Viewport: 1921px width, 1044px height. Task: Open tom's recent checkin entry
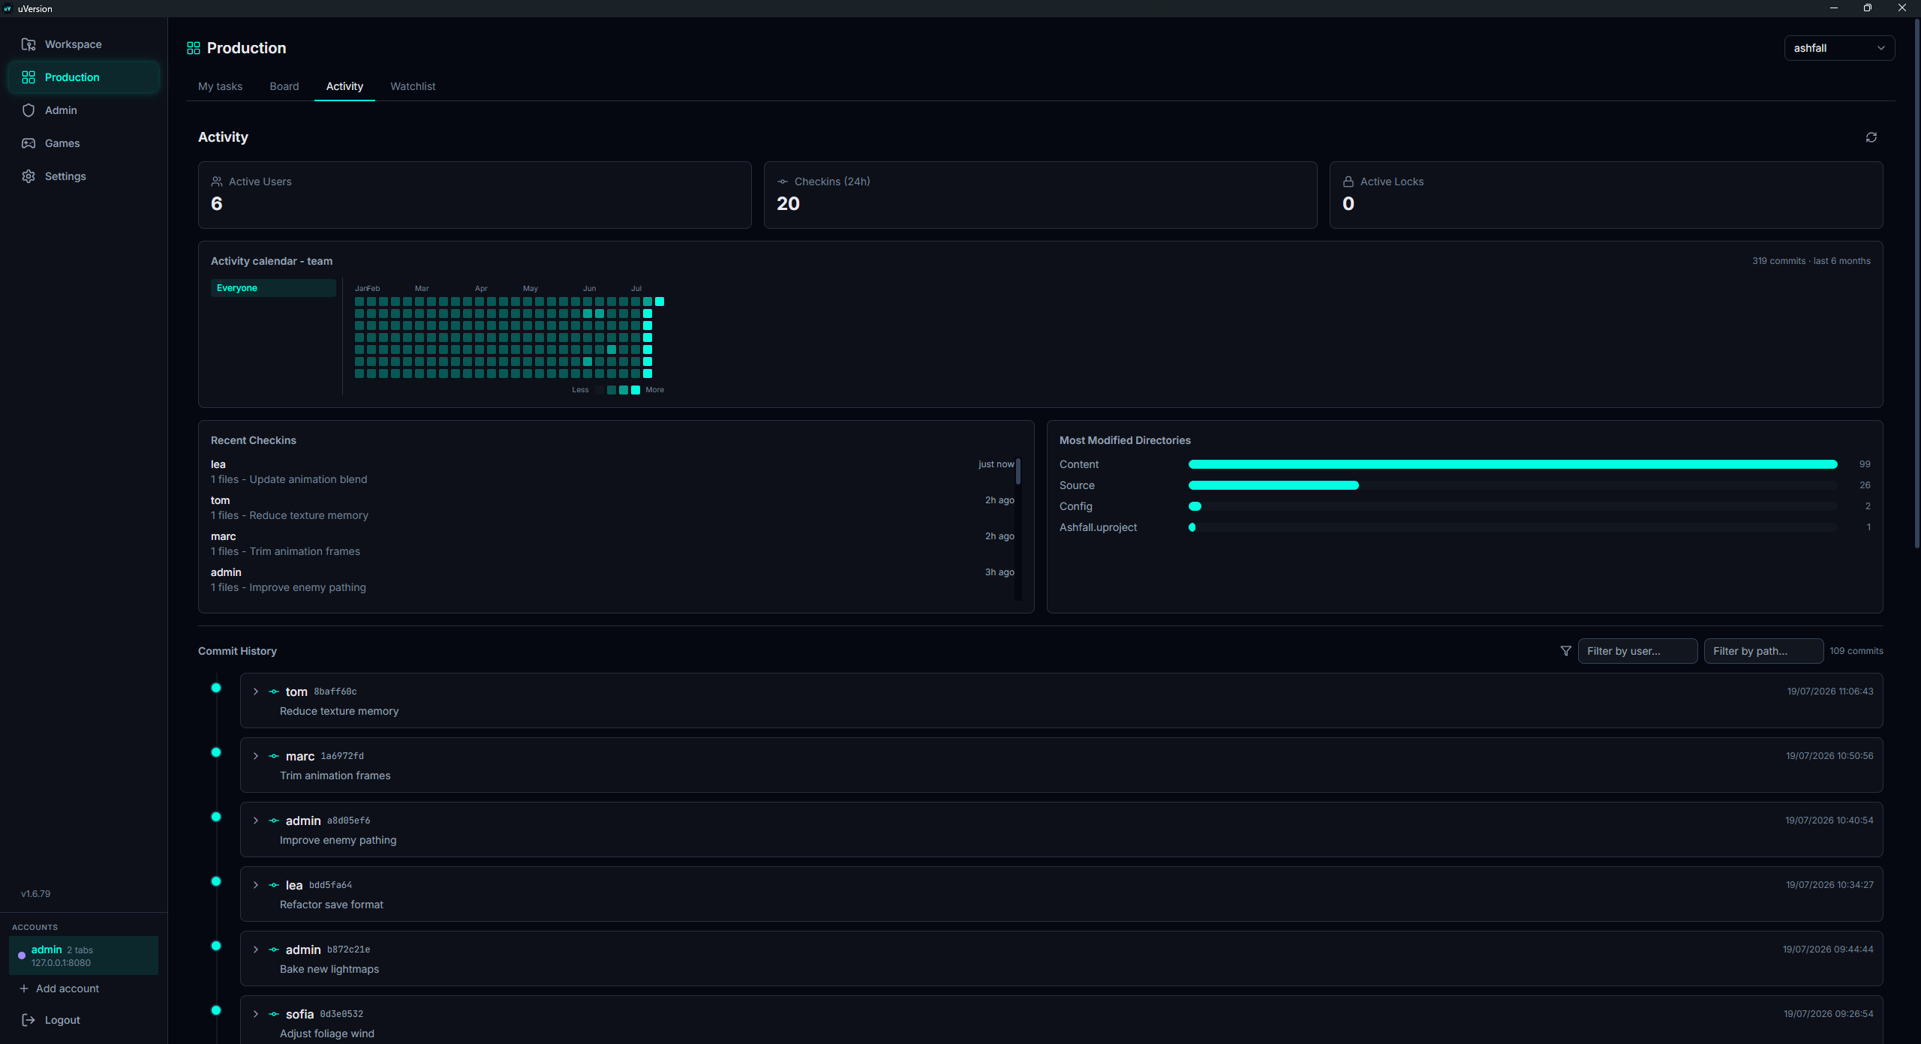(612, 508)
